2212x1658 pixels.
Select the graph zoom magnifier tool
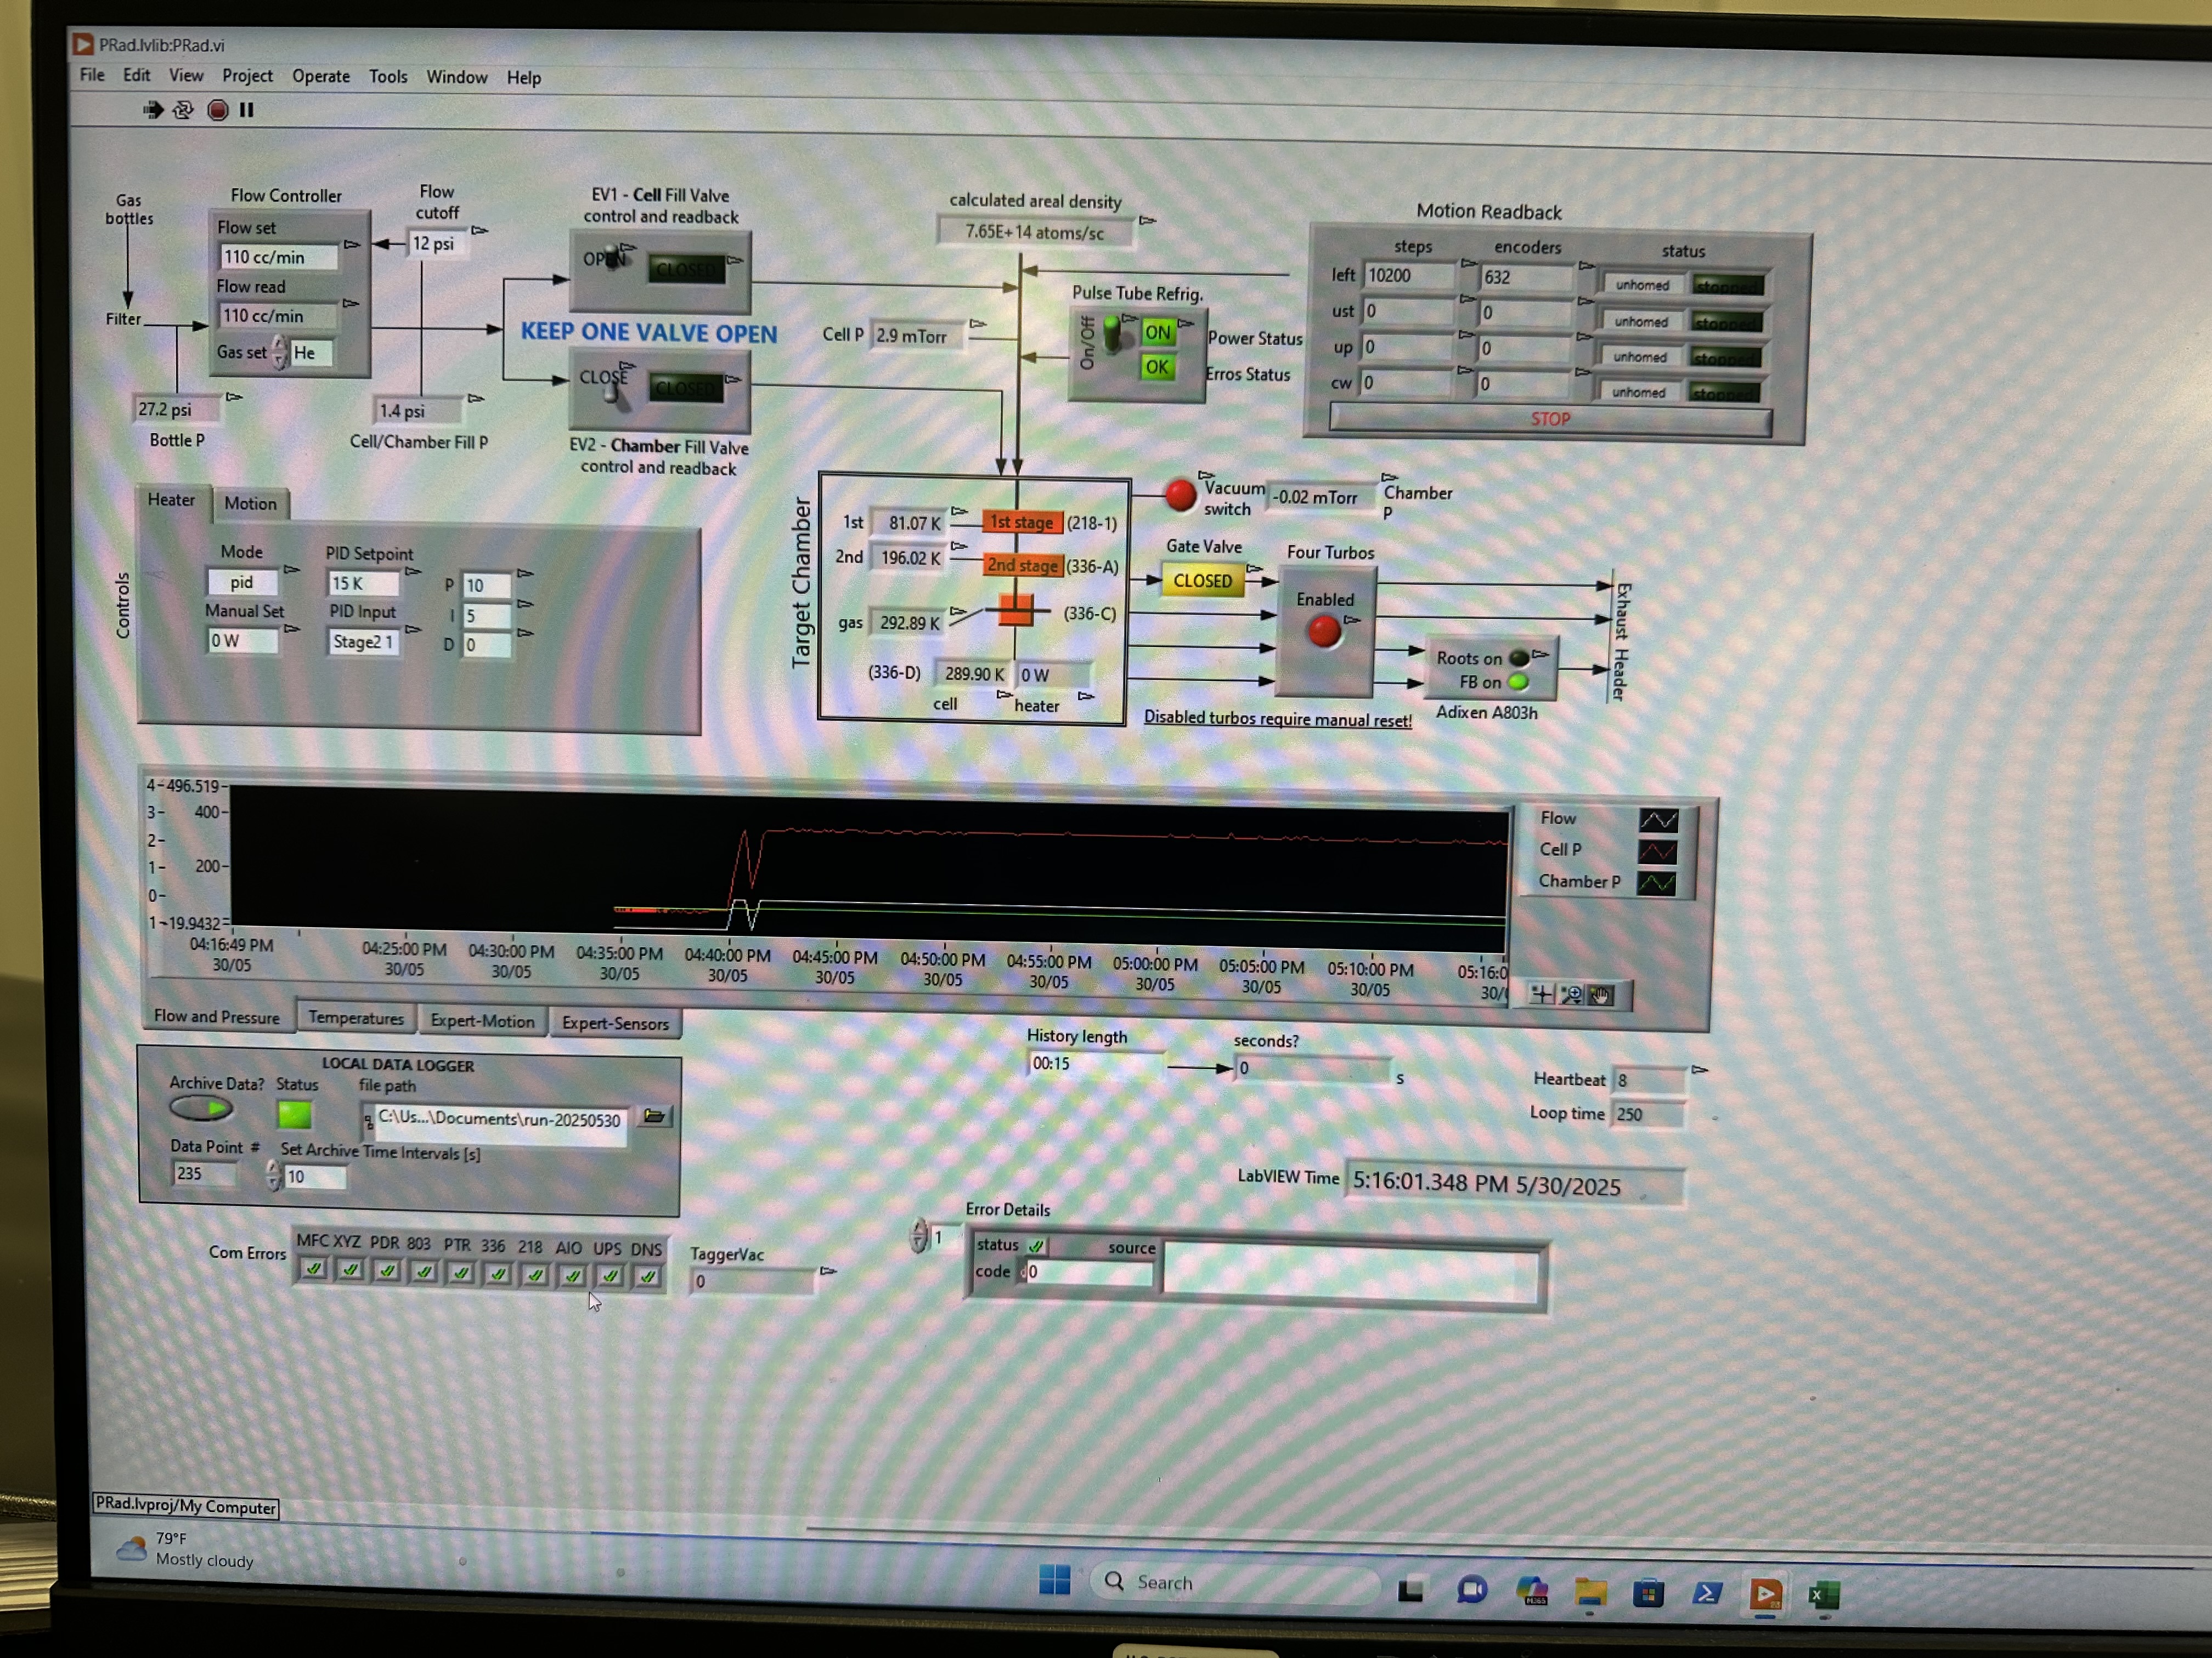pyautogui.click(x=1571, y=995)
